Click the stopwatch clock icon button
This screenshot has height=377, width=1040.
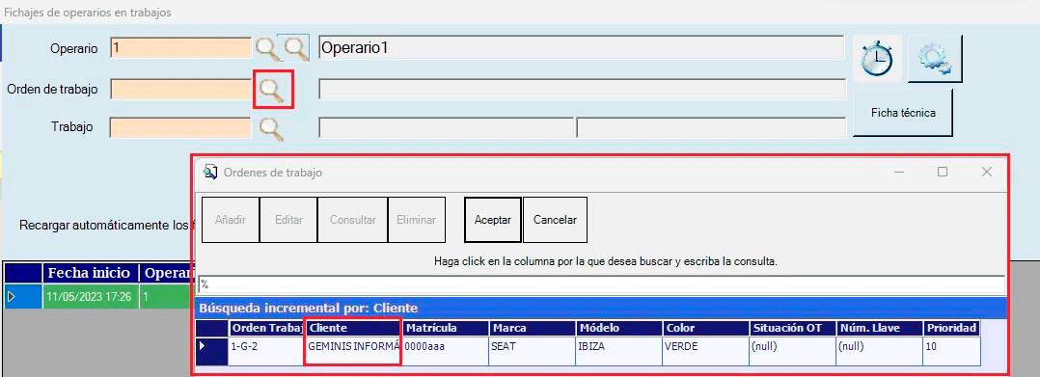click(x=877, y=60)
